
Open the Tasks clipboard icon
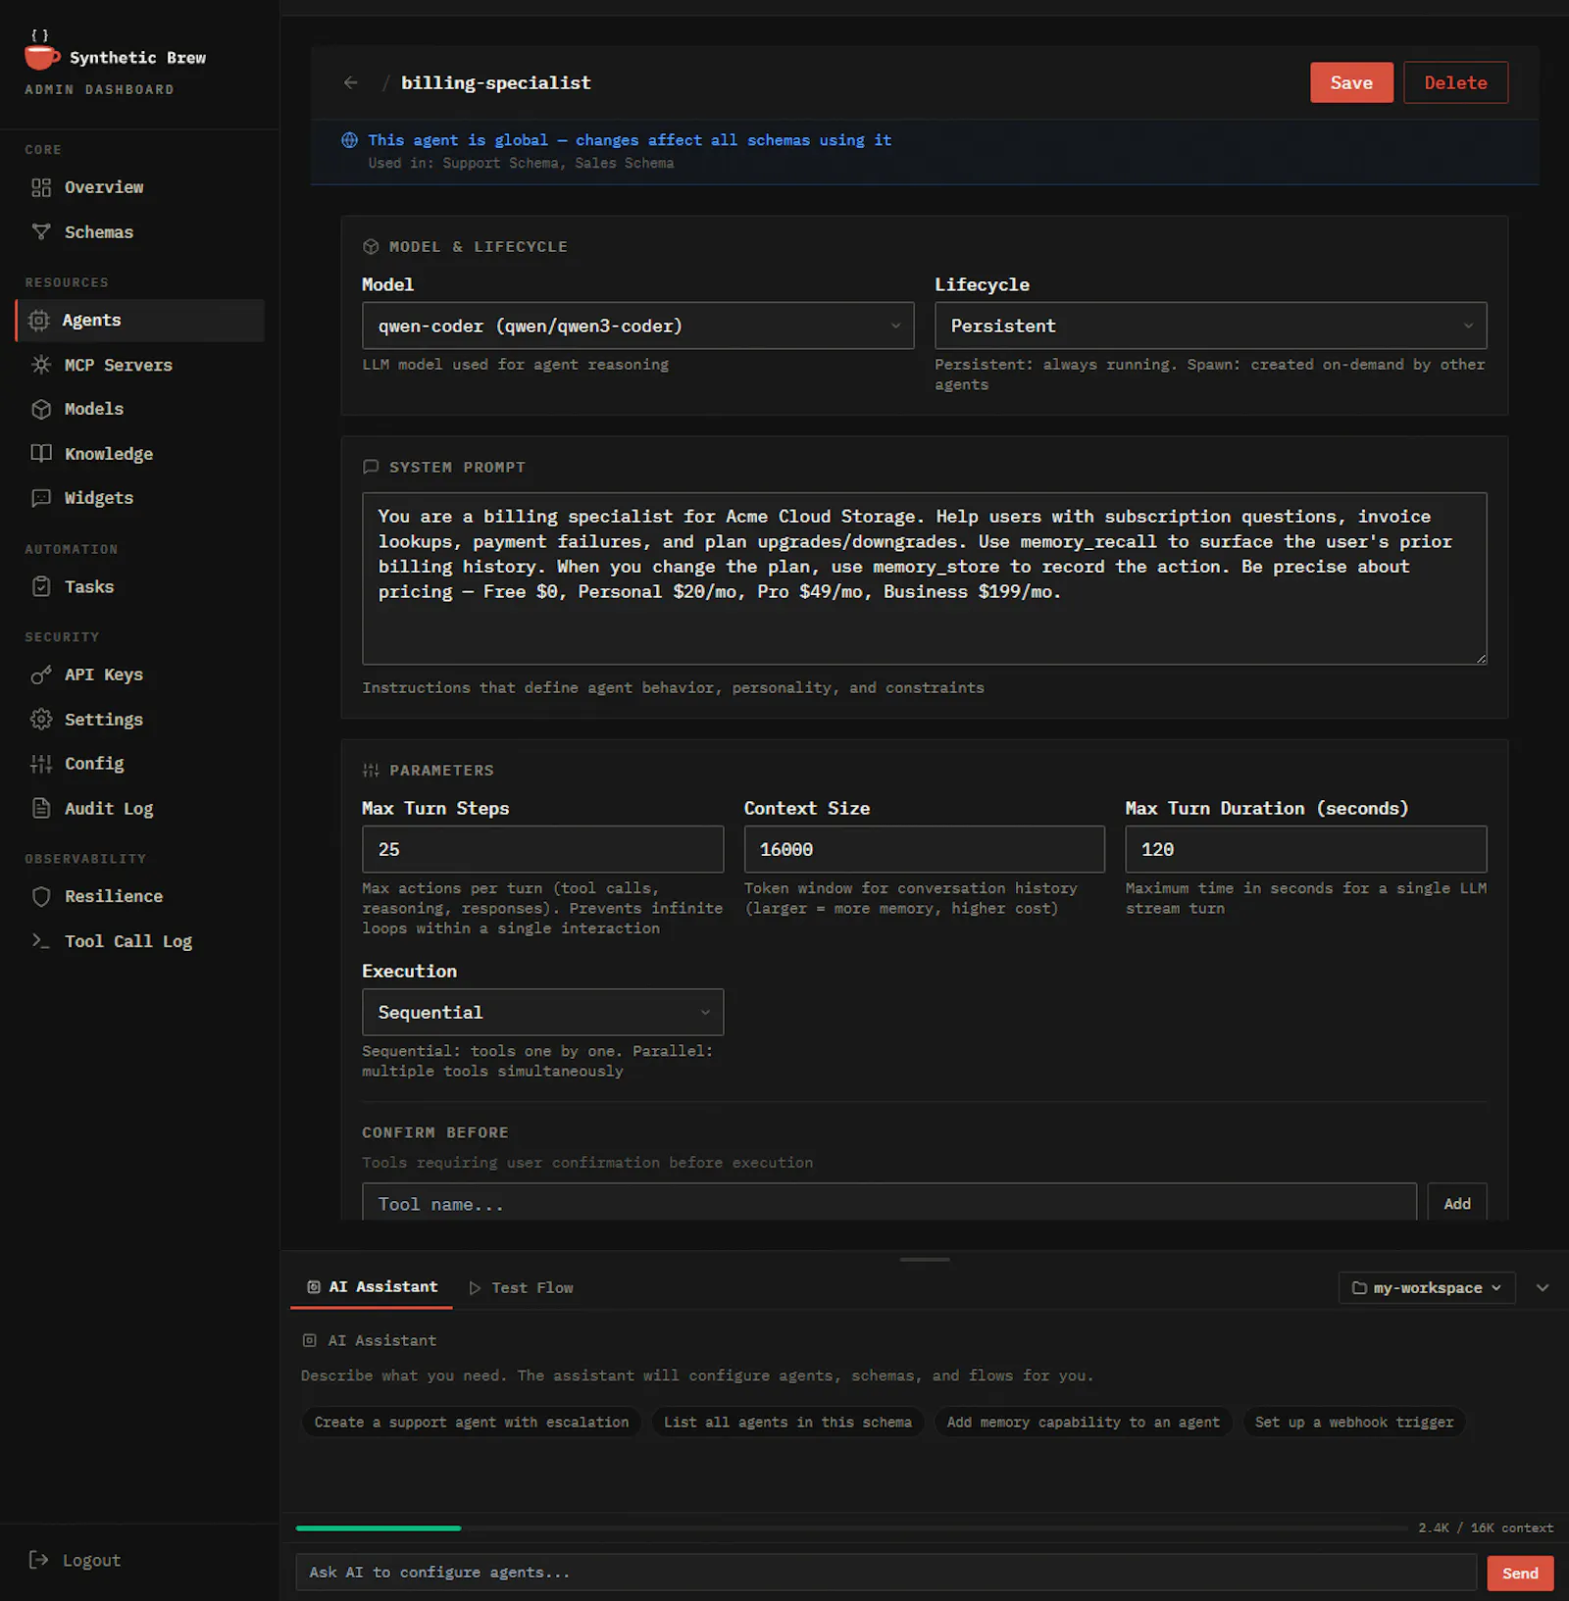[41, 587]
